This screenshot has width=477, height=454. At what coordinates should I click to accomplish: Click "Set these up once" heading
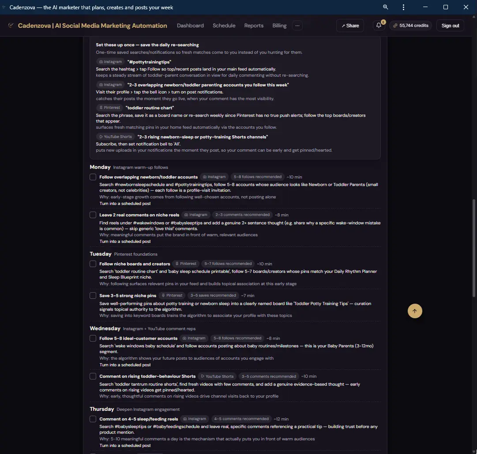147,45
